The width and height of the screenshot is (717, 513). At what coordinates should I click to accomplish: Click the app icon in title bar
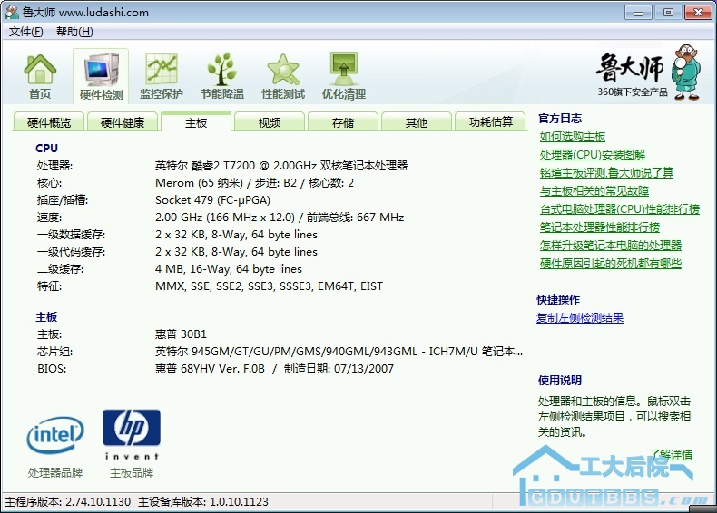pos(12,13)
